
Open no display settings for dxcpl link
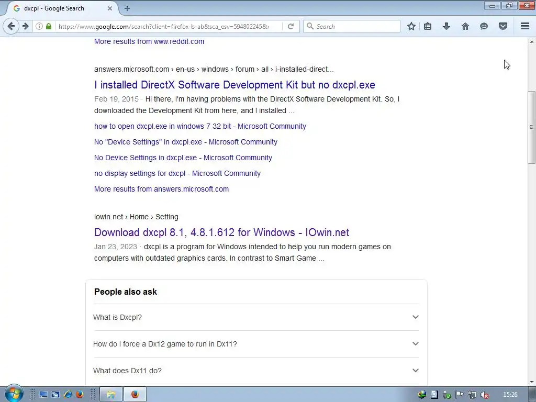(x=177, y=173)
